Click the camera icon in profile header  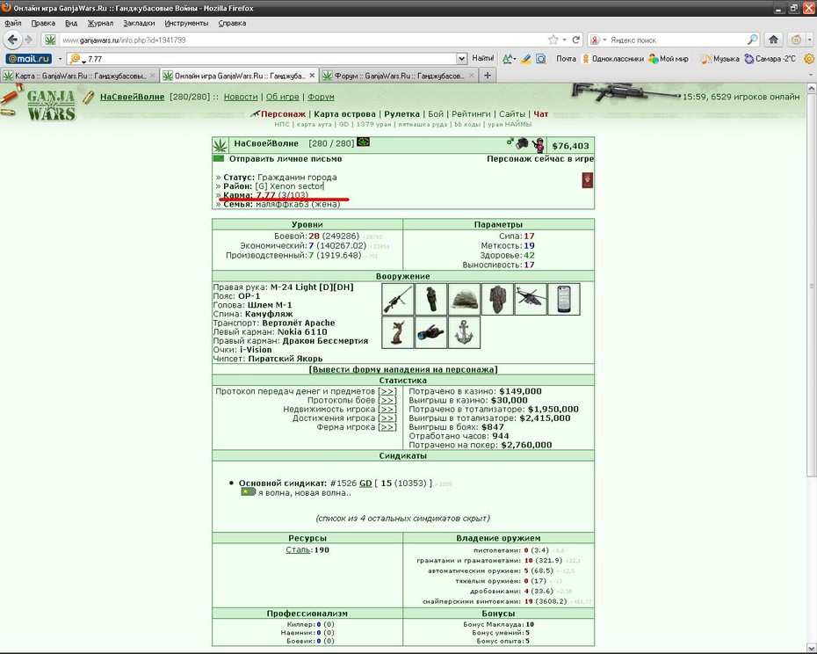(x=522, y=143)
